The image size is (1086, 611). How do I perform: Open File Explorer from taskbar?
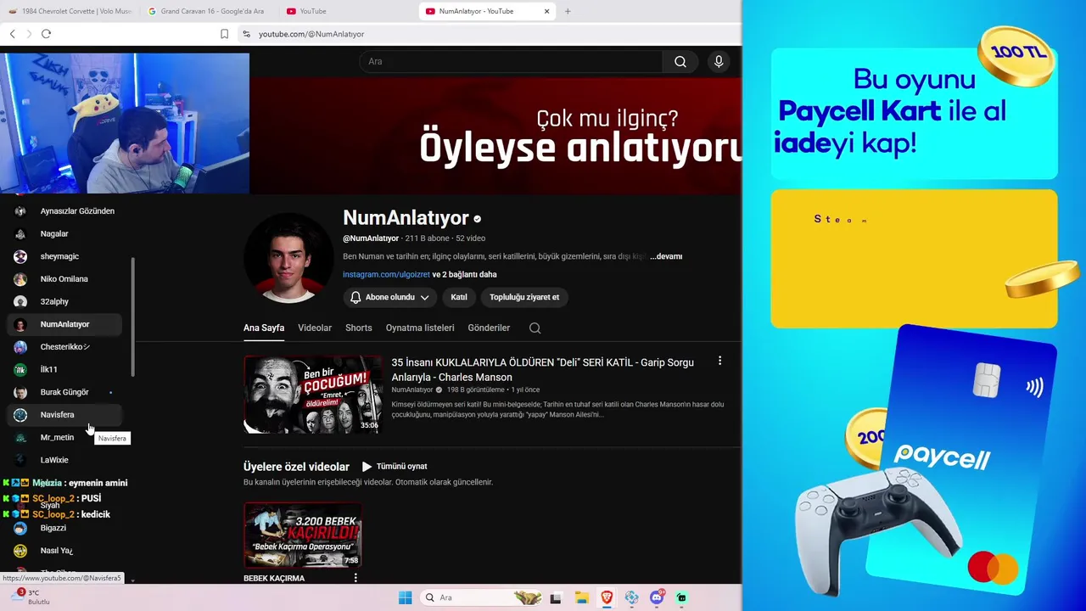[581, 597]
